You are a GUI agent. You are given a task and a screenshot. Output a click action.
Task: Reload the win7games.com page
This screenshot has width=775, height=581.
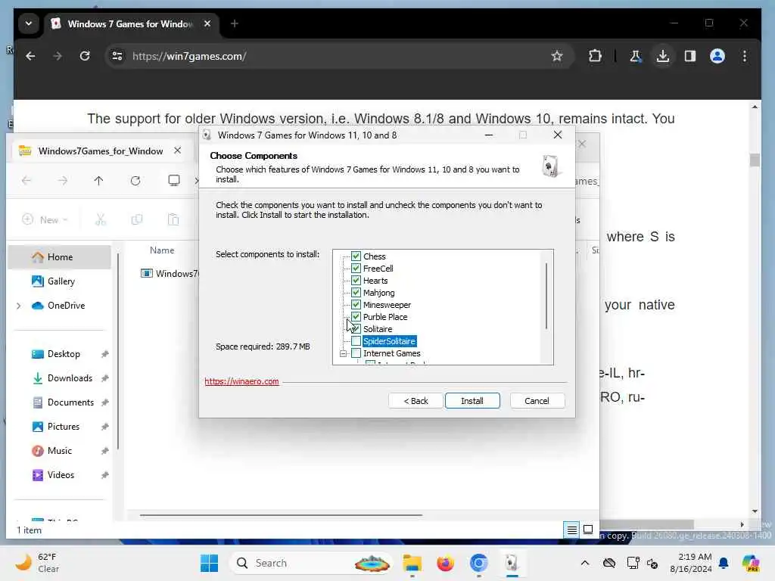point(85,56)
